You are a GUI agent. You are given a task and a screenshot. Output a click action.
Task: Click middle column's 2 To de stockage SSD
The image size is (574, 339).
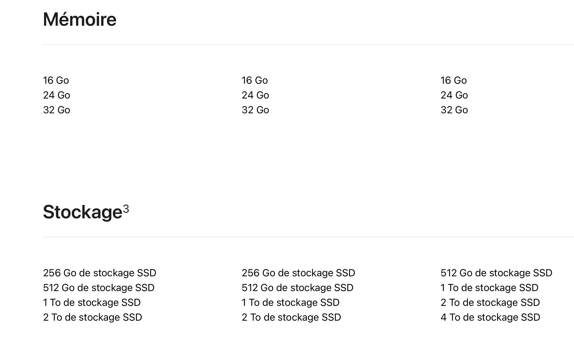291,317
